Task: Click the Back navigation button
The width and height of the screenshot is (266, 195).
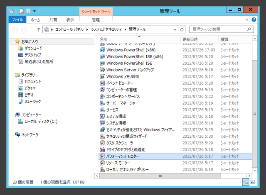Action: point(15,29)
